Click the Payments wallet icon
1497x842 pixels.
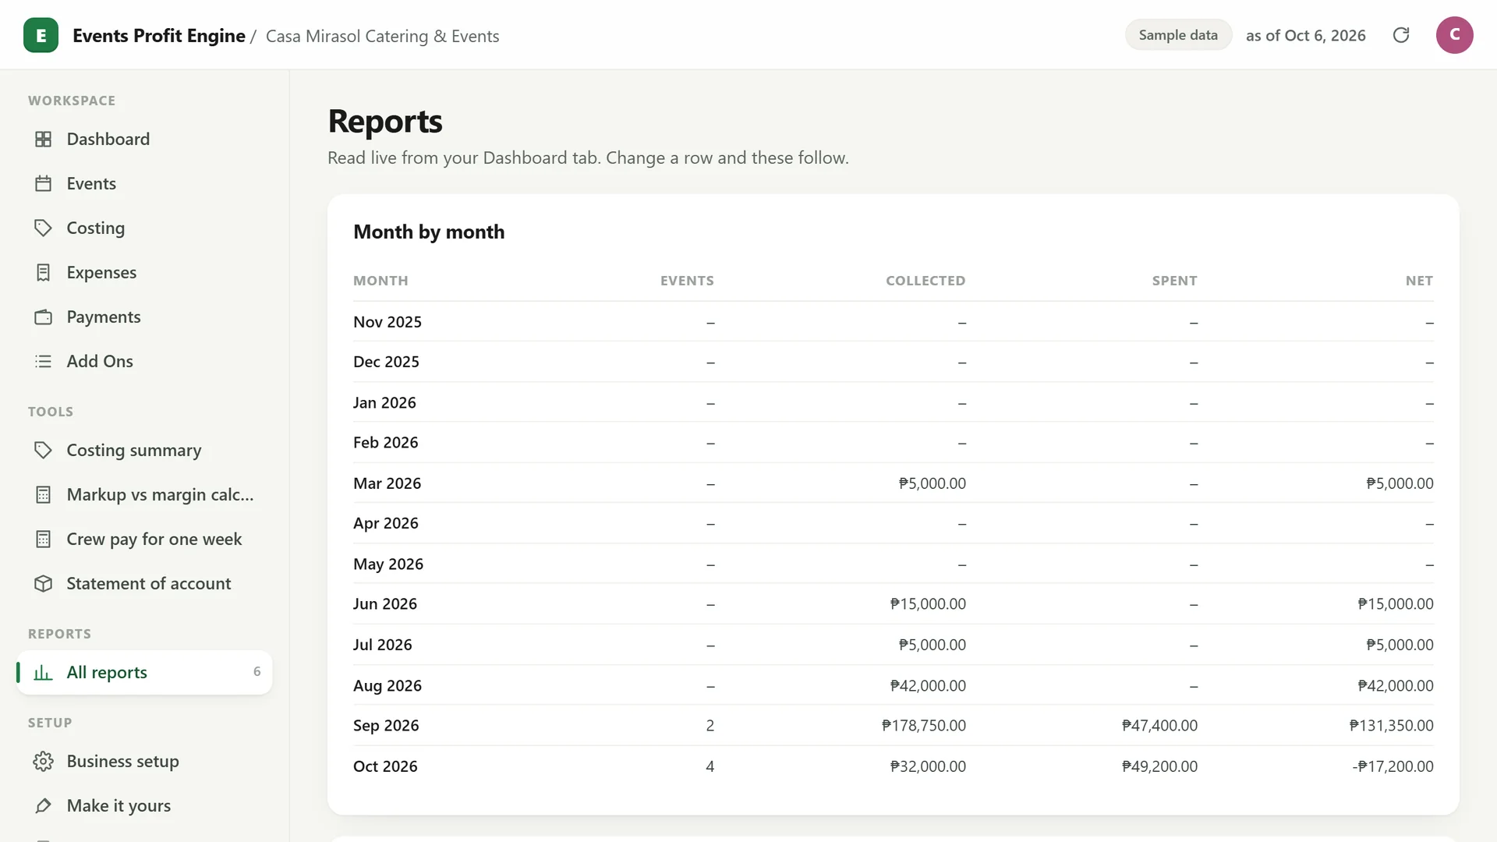click(x=44, y=317)
